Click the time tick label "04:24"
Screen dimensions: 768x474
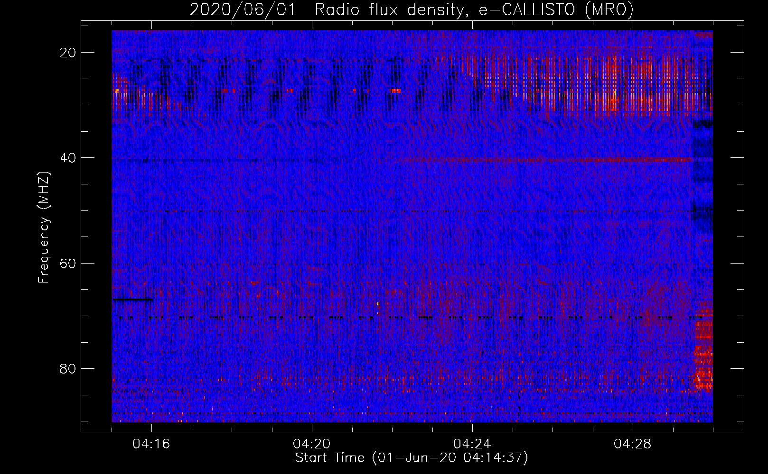[x=472, y=444]
